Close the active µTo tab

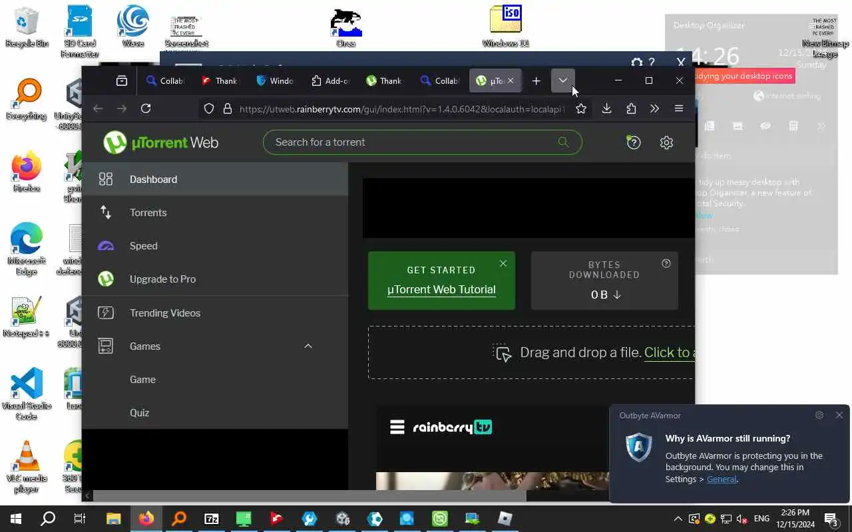(511, 80)
